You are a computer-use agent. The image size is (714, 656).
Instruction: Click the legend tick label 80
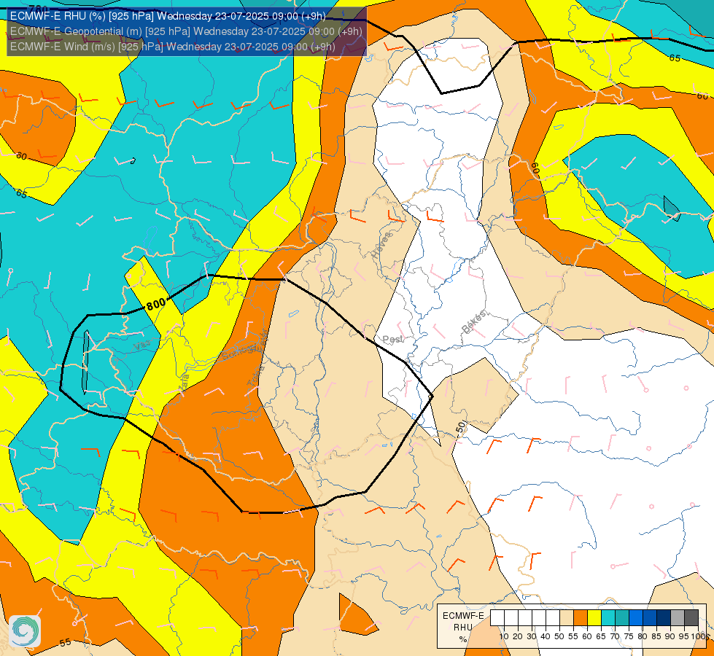[x=643, y=637]
